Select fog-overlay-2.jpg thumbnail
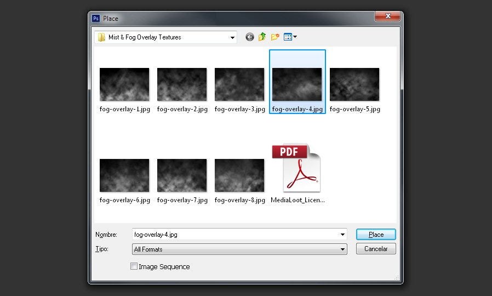The image size is (492, 296). [182, 84]
